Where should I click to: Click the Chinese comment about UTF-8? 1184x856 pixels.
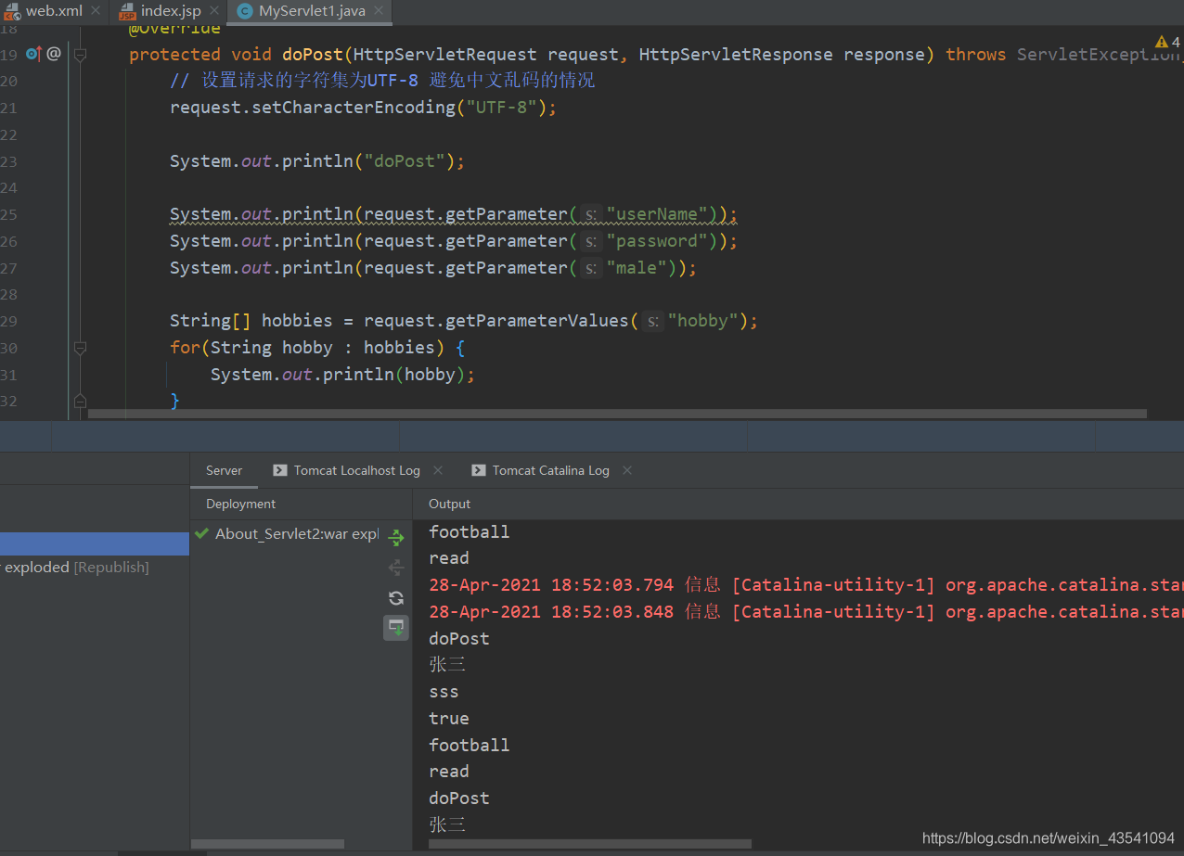tap(382, 81)
